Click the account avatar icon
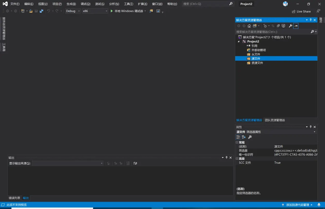The height and width of the screenshot is (209, 325). (x=285, y=4)
